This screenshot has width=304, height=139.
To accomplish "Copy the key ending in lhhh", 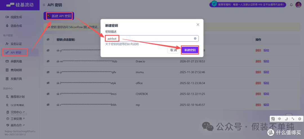I will coord(86,105).
